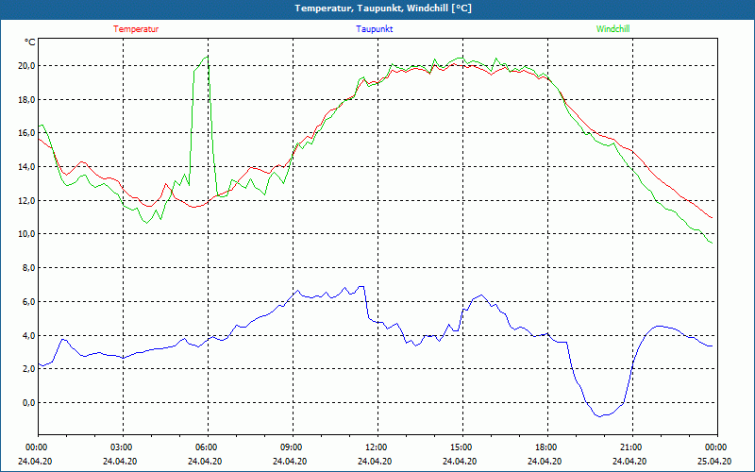Image resolution: width=755 pixels, height=472 pixels.
Task: Select the 03:00 time axis label
Action: pos(122,447)
